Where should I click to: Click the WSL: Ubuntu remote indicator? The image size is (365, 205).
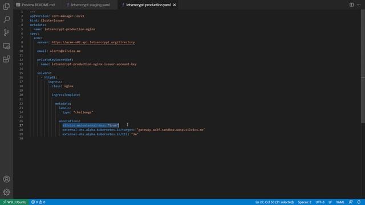(14, 202)
